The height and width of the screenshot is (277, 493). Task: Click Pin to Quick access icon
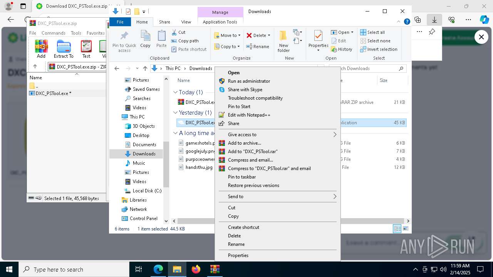(124, 36)
